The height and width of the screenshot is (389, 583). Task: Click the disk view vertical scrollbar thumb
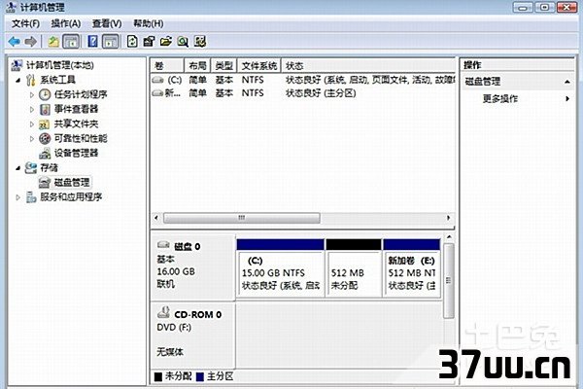pos(449,281)
